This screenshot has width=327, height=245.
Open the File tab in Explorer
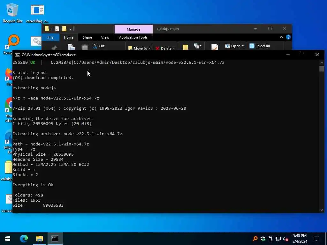coord(50,37)
